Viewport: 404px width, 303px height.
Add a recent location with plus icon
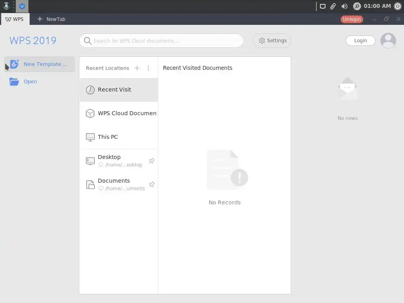(x=137, y=68)
